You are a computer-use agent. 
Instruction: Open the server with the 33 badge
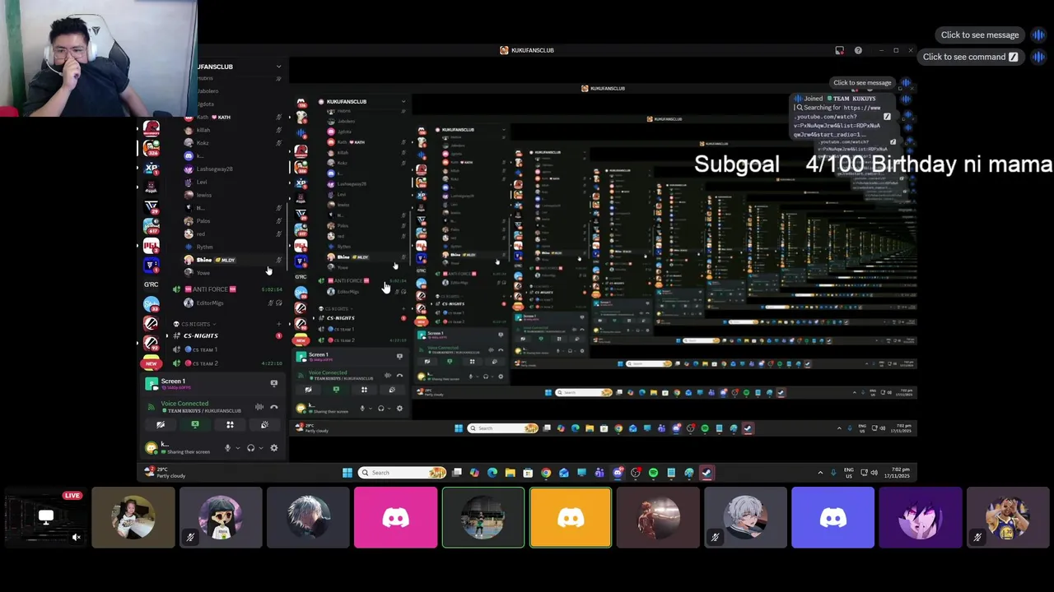[x=151, y=303]
